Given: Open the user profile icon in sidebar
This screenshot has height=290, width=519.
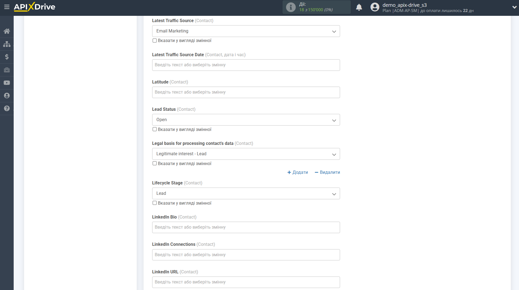Looking at the screenshot, I should click(7, 95).
